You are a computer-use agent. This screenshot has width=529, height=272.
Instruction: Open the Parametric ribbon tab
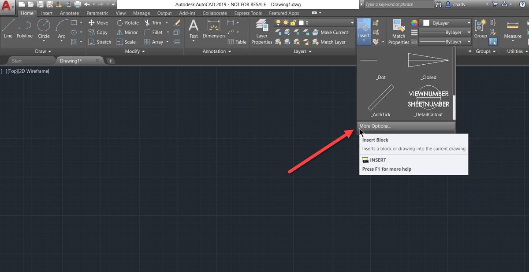97,13
